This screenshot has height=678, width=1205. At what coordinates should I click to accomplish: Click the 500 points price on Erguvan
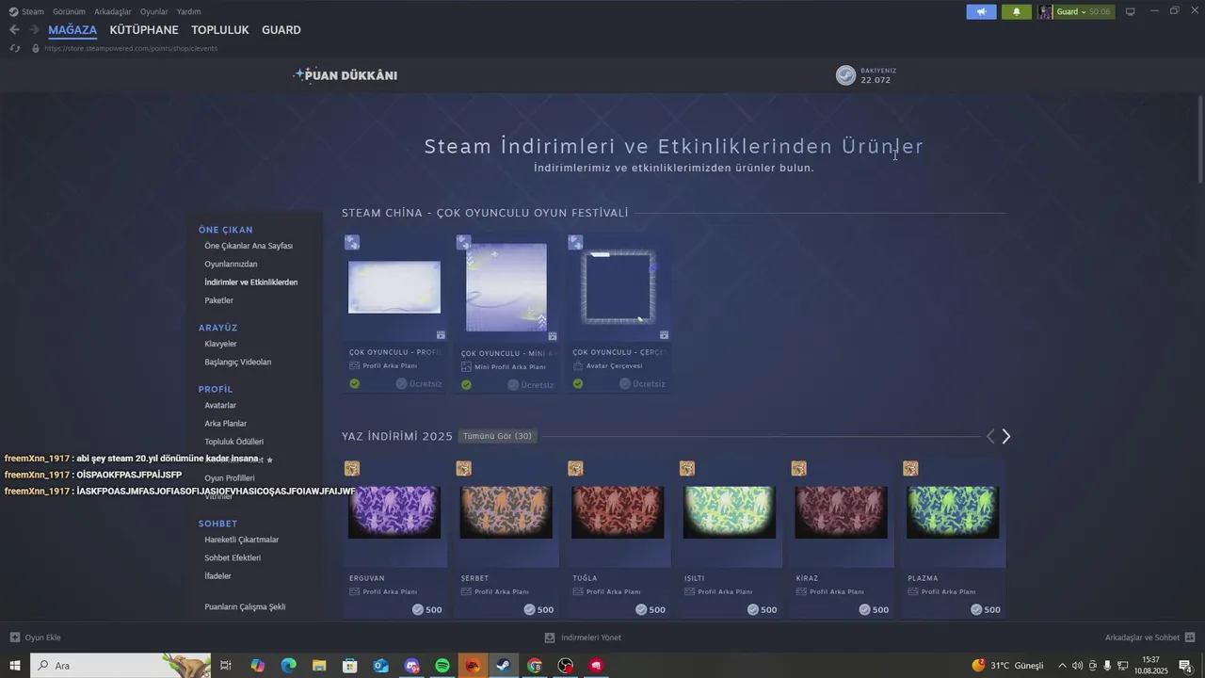[427, 609]
